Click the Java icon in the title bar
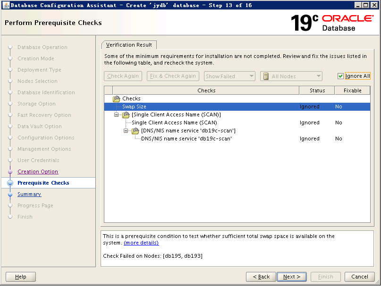This screenshot has width=381, height=286. [x=6, y=5]
